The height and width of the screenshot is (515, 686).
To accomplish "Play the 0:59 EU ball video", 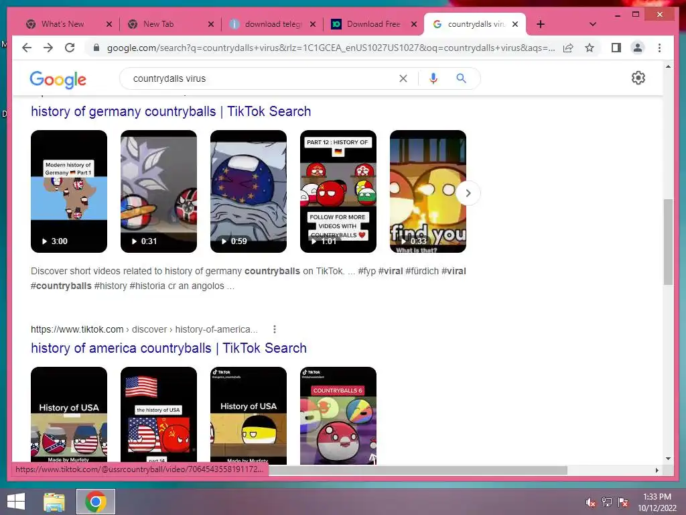I will pos(248,191).
